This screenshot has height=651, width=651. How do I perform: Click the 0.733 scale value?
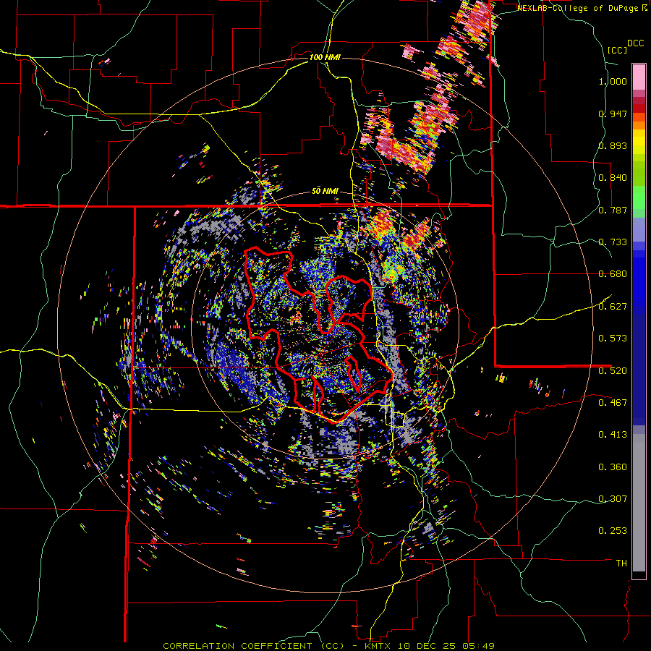(x=613, y=242)
